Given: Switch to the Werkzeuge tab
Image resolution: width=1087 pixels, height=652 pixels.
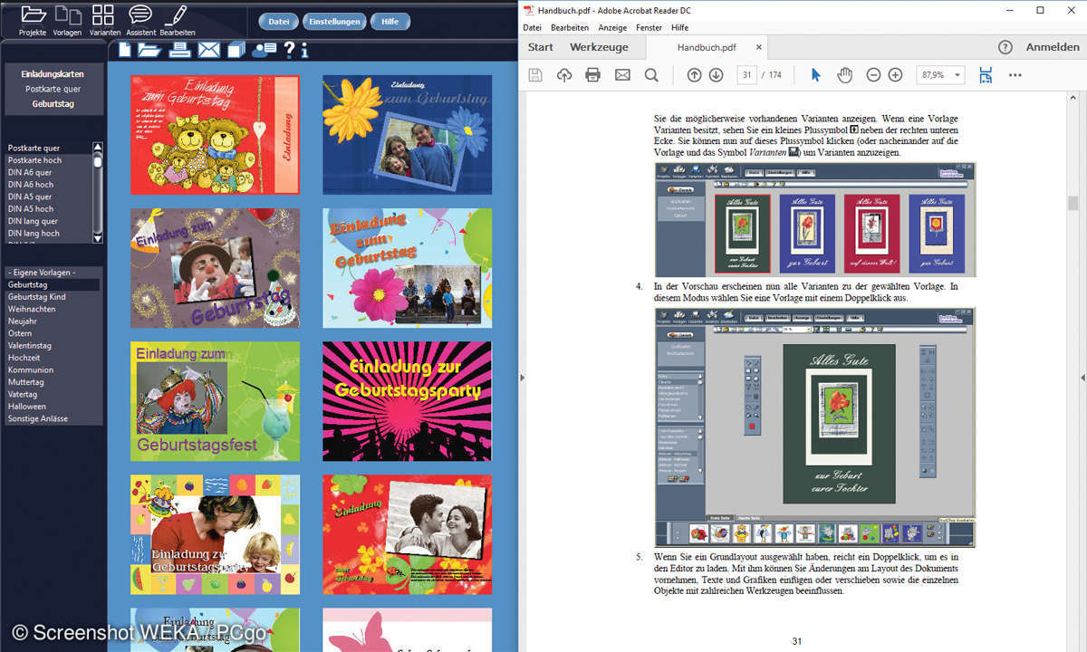Looking at the screenshot, I should click(599, 47).
